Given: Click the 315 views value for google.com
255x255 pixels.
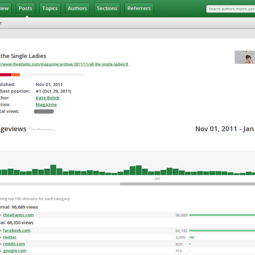Looking at the screenshot, I should coord(178,251).
